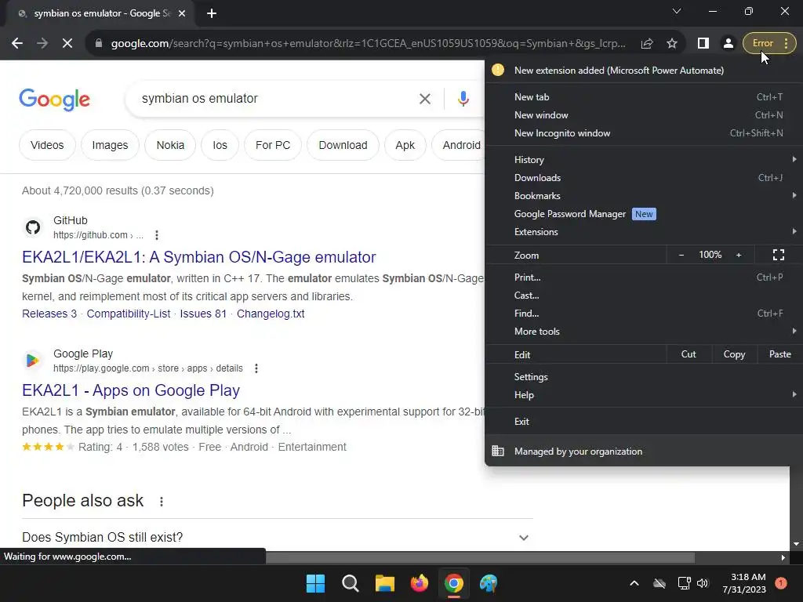
Task: Click inside the Google search field
Action: coord(277,98)
